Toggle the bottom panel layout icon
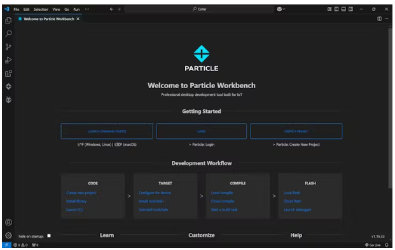The image size is (395, 250). pos(343,9)
